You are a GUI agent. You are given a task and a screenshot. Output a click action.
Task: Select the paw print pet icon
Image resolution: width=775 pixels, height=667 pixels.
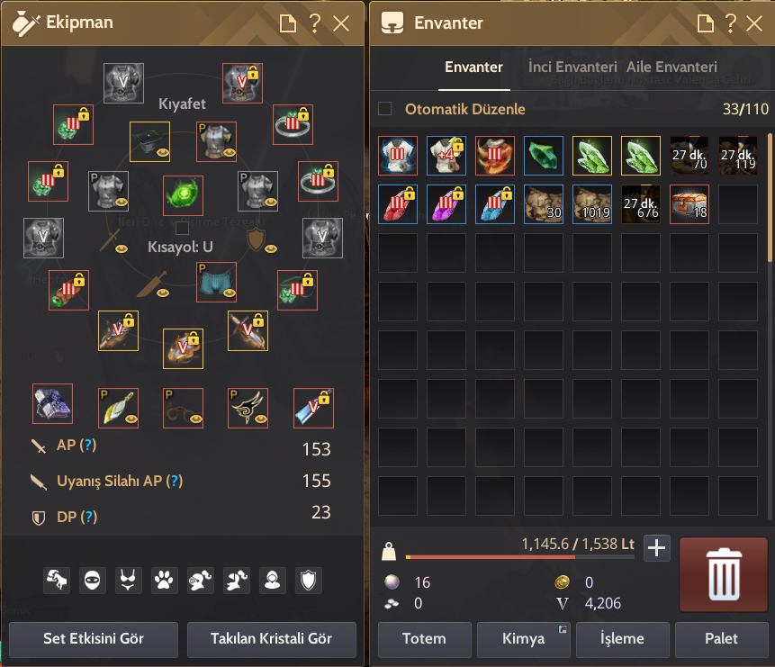pos(164,580)
